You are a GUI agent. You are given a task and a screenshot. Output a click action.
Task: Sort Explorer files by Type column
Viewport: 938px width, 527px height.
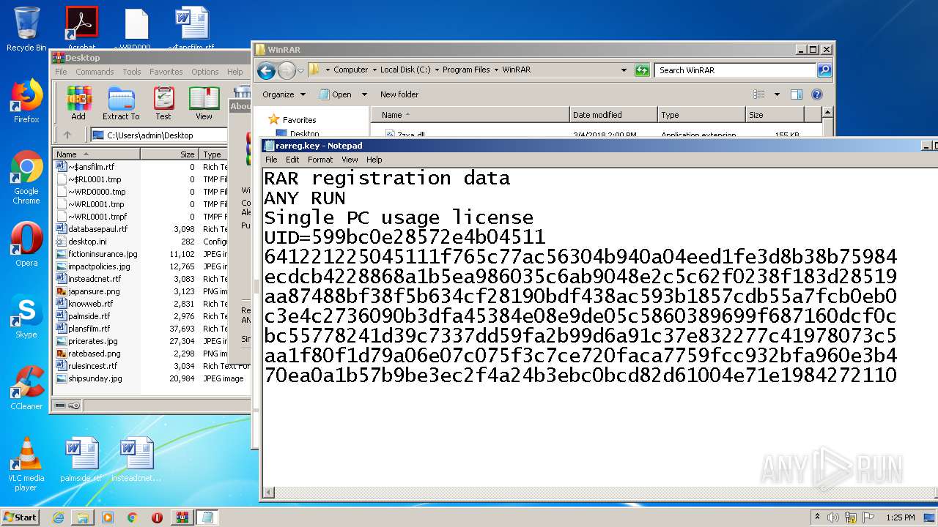[701, 115]
